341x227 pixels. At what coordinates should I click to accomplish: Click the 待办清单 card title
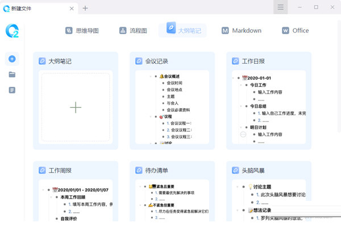[x=157, y=170]
